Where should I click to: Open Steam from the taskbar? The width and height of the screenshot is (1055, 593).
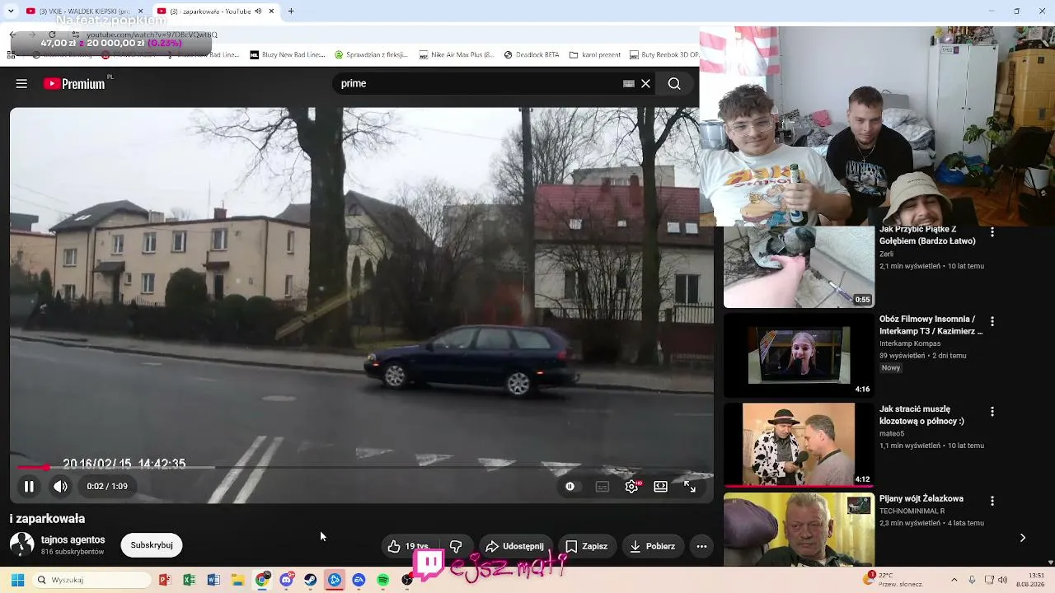[310, 580]
